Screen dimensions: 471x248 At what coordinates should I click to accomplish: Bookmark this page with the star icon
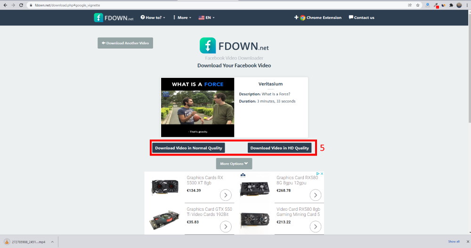(418, 5)
